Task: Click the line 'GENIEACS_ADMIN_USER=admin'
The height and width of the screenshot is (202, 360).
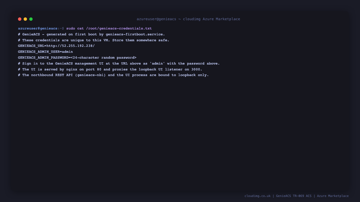Action: point(45,52)
